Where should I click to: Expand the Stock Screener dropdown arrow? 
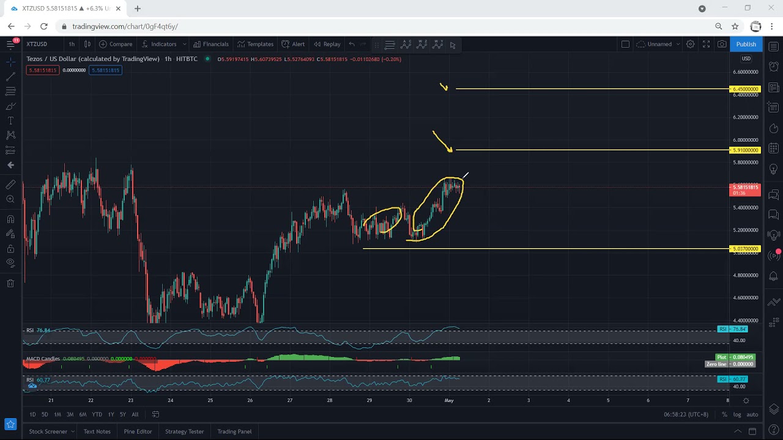pyautogui.click(x=73, y=431)
